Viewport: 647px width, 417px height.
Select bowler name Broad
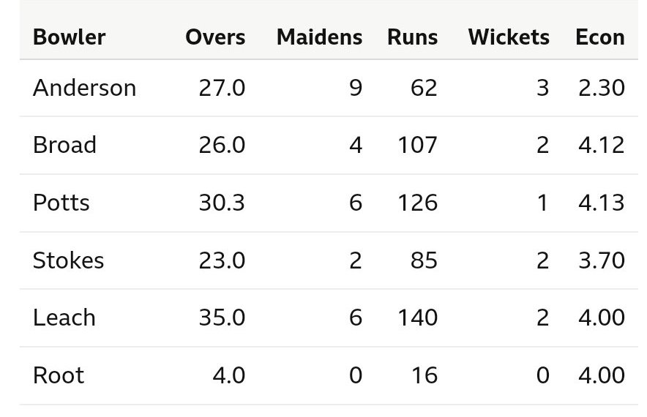(64, 145)
